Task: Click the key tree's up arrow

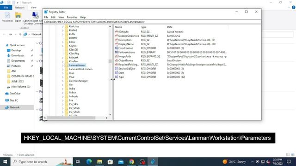Action: (110, 27)
